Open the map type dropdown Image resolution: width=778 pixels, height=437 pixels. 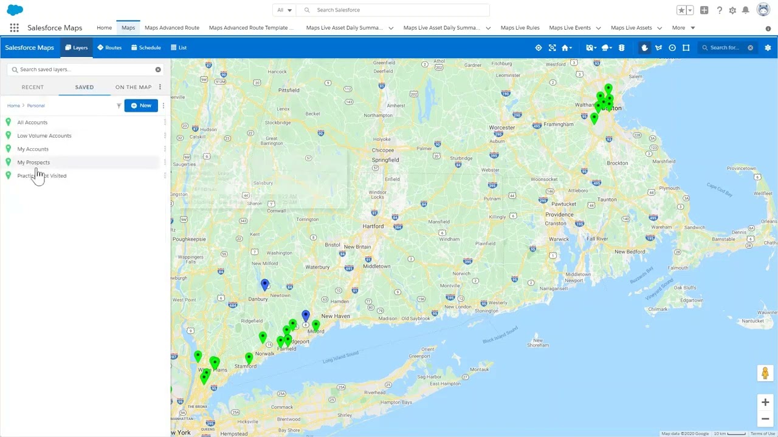coord(591,47)
